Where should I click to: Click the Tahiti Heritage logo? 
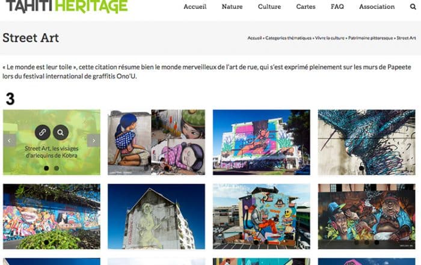tap(66, 6)
